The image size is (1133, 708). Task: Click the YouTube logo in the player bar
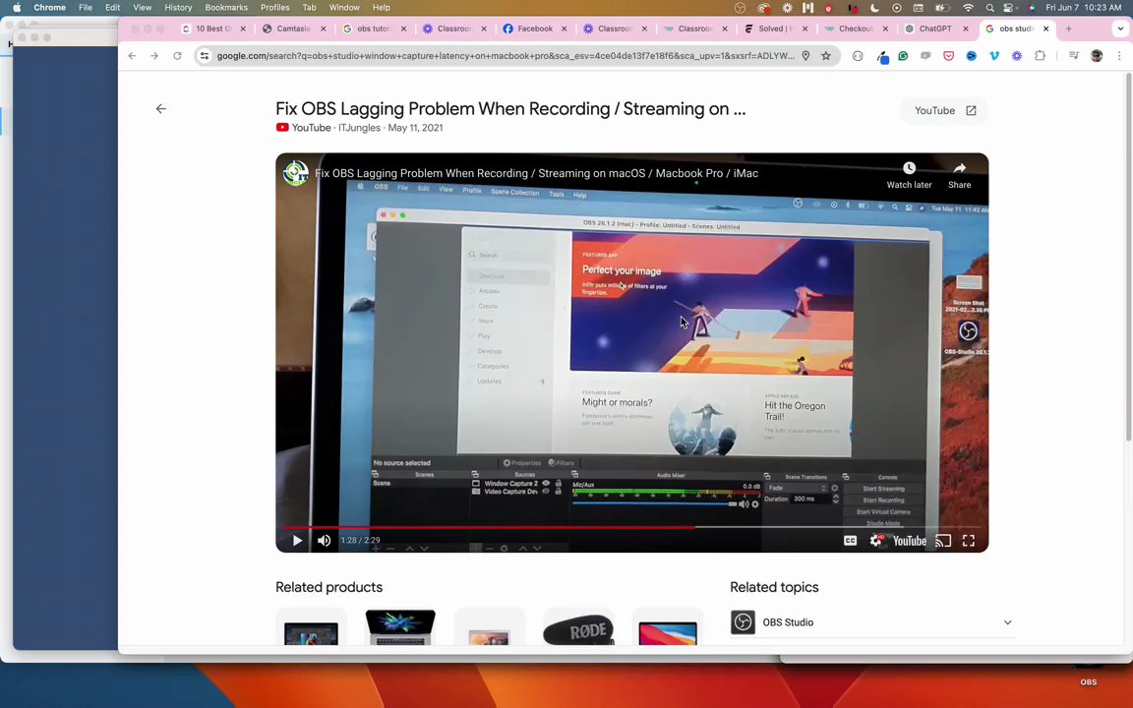[909, 541]
